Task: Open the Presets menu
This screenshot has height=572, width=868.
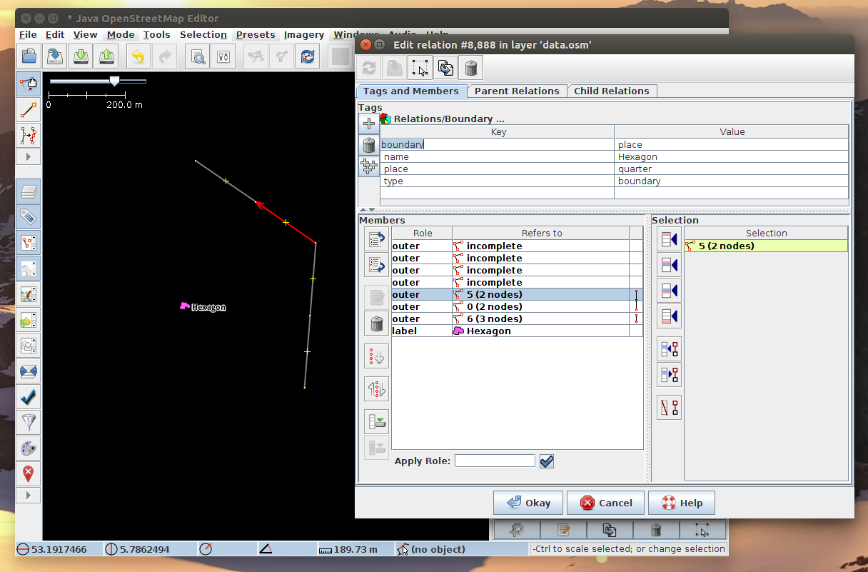Action: (256, 34)
